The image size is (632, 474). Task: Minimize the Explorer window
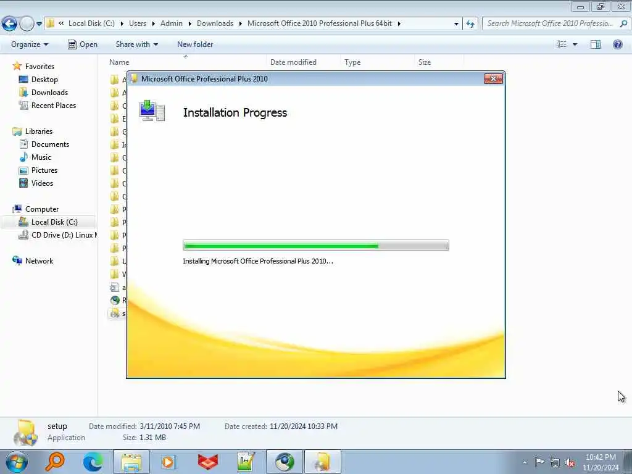[580, 6]
